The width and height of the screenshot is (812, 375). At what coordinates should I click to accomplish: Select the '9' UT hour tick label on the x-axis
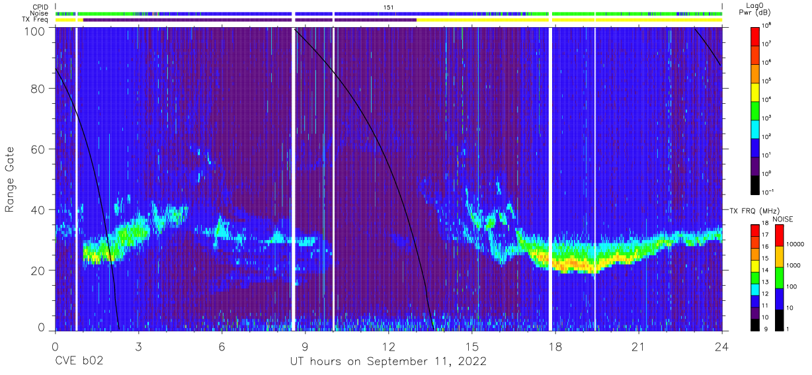click(305, 347)
